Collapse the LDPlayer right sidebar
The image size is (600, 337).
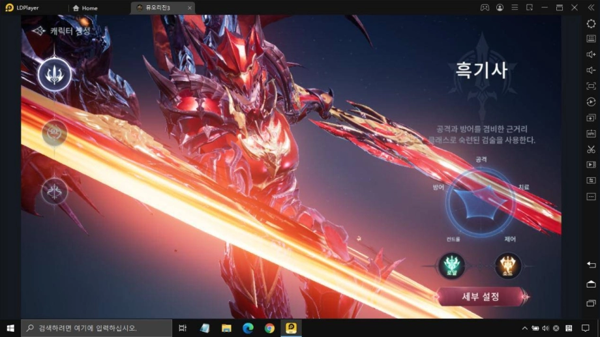click(592, 8)
